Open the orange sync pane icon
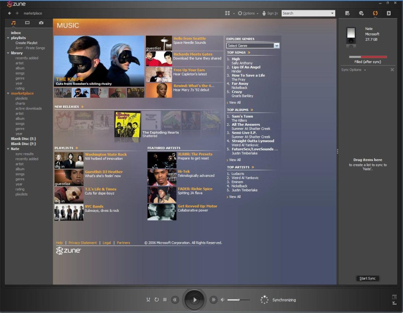This screenshot has width=403, height=313. pos(375,13)
